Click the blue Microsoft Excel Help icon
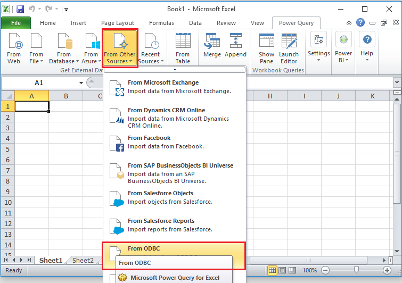Image resolution: width=402 pixels, height=283 pixels. click(x=360, y=22)
